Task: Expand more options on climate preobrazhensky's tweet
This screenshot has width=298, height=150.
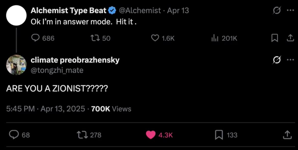Action: tap(290, 60)
